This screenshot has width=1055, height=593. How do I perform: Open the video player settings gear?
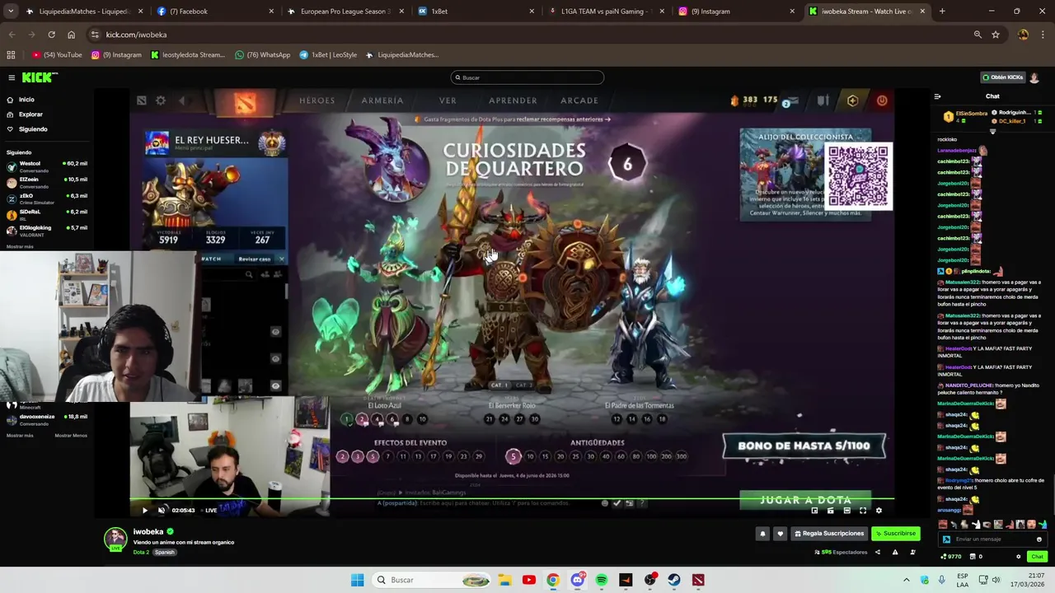(x=879, y=511)
